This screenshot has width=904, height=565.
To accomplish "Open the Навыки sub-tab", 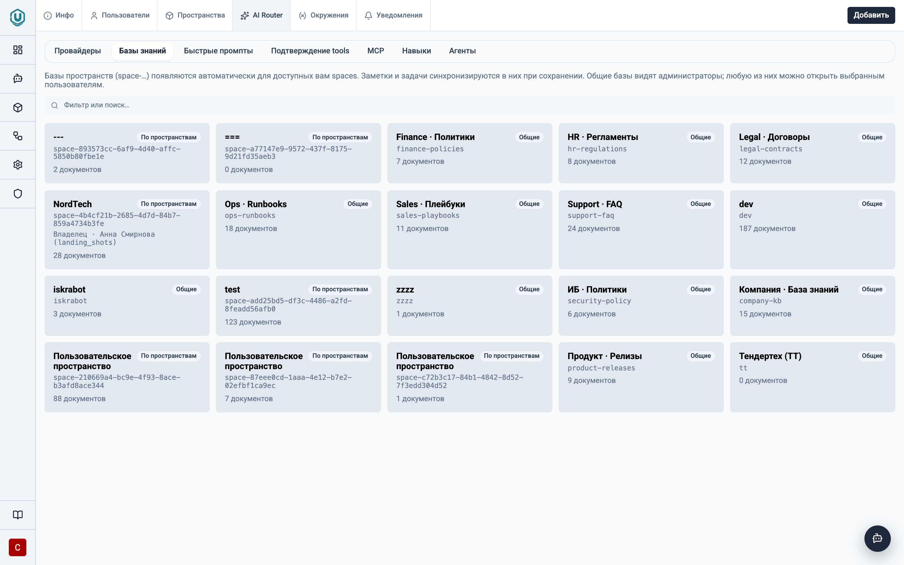I will pyautogui.click(x=417, y=51).
